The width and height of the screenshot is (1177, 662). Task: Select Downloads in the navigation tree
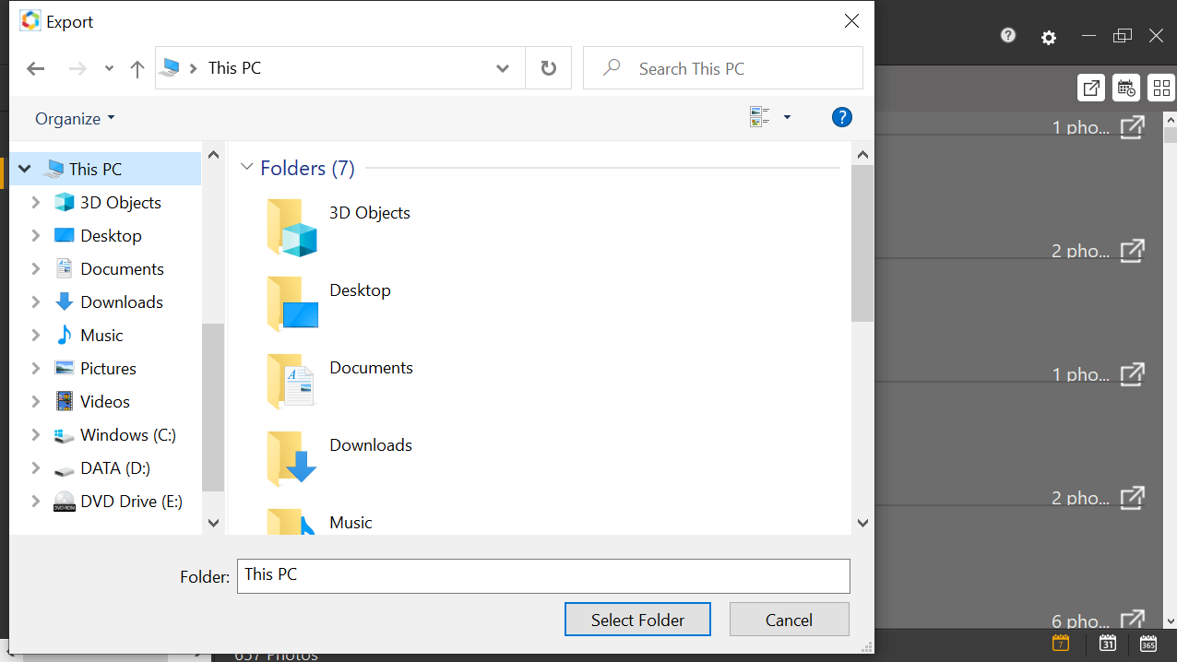121,302
